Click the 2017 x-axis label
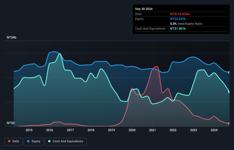The image size is (234, 150). (70, 130)
